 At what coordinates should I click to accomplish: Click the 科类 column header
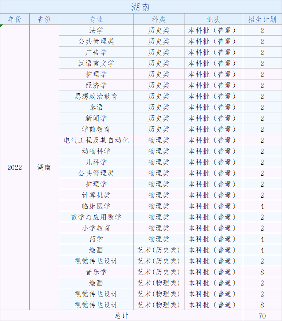[x=159, y=19]
